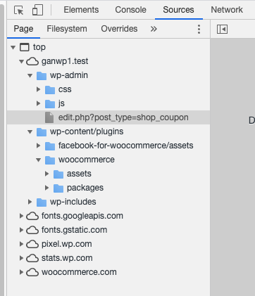Select the Sources tab
This screenshot has height=296, width=255.
(x=178, y=10)
